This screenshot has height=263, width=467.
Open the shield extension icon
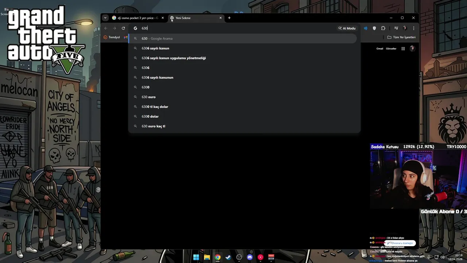[x=374, y=28]
